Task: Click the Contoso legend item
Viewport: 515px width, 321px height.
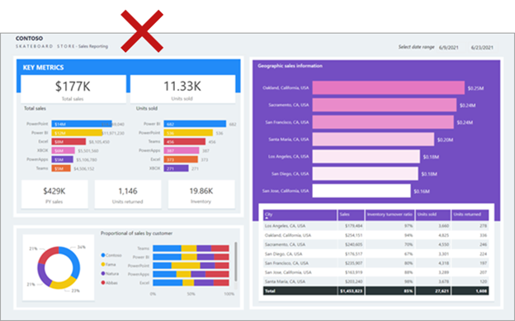Action: click(x=111, y=255)
